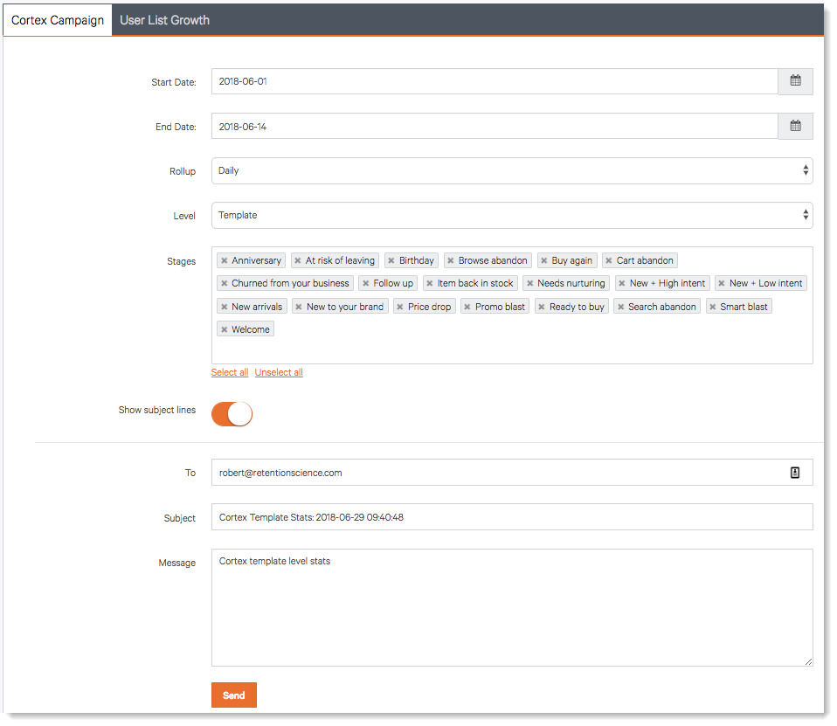The image size is (837, 726).
Task: Remove the Needs nurturing stage tag
Action: 530,283
